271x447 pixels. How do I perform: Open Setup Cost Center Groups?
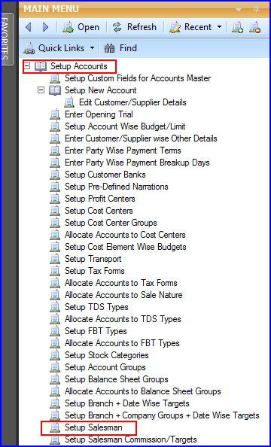pyautogui.click(x=111, y=223)
